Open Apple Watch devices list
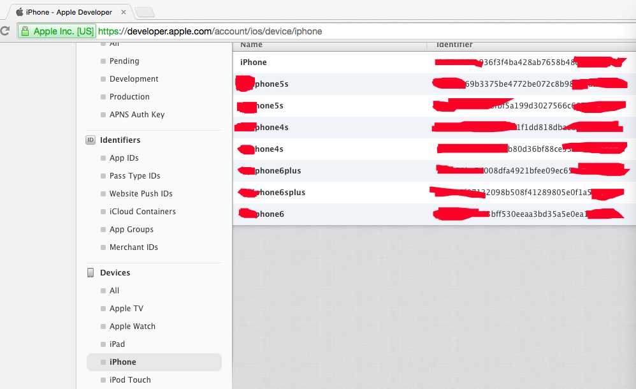The height and width of the screenshot is (389, 636). [x=132, y=327]
